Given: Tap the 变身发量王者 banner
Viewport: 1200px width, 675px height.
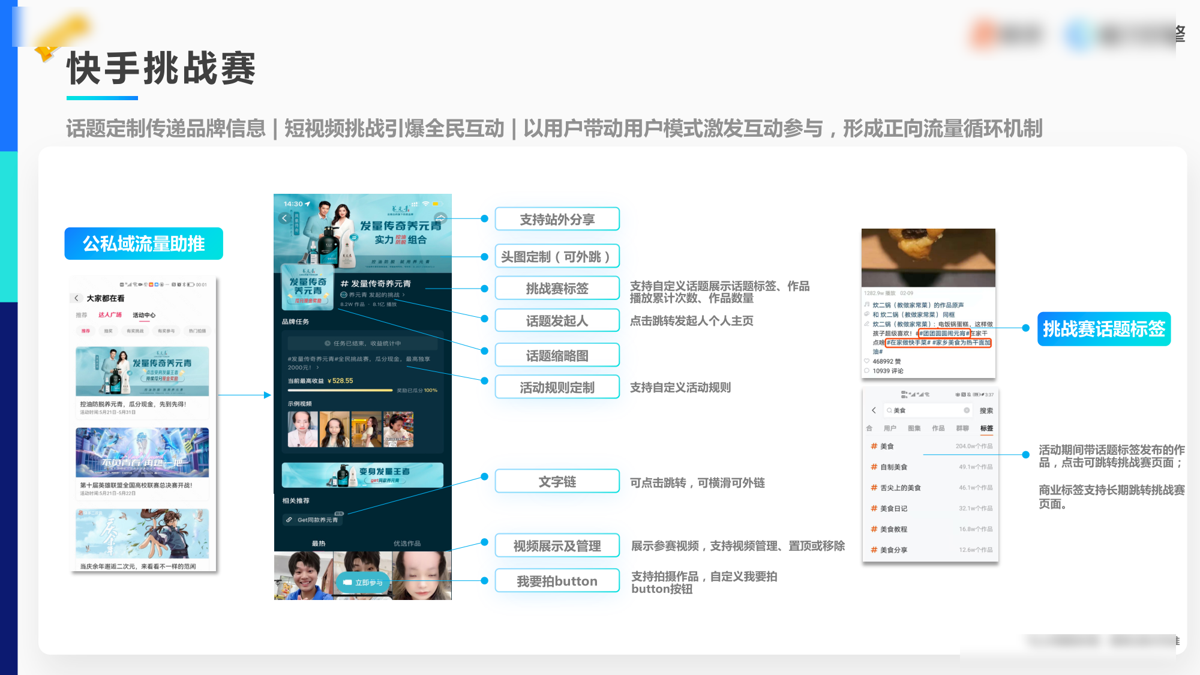Looking at the screenshot, I should [x=362, y=475].
